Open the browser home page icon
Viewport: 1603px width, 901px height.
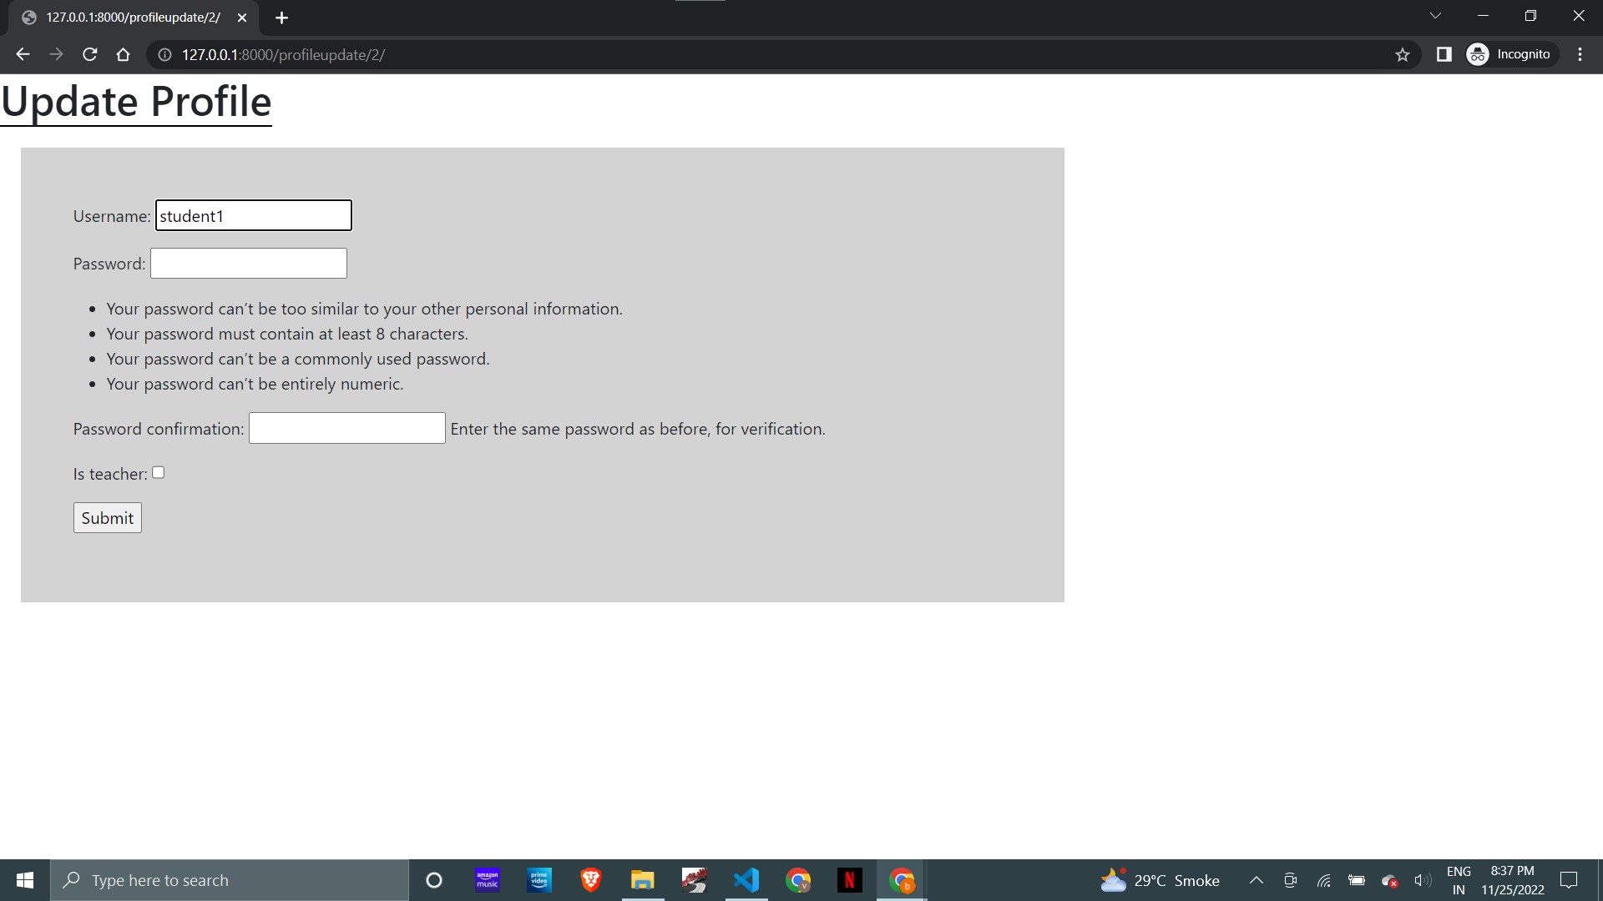point(124,54)
